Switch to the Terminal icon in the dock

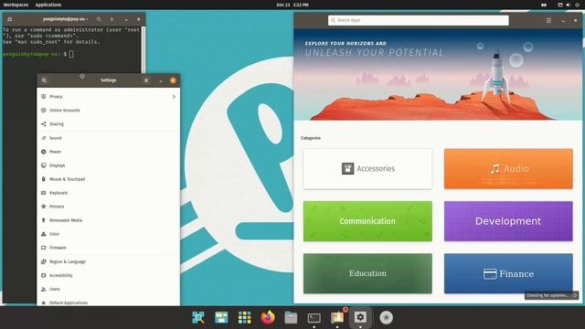click(x=314, y=317)
